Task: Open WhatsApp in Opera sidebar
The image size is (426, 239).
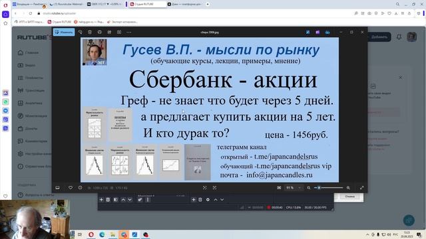Action: tap(5, 102)
